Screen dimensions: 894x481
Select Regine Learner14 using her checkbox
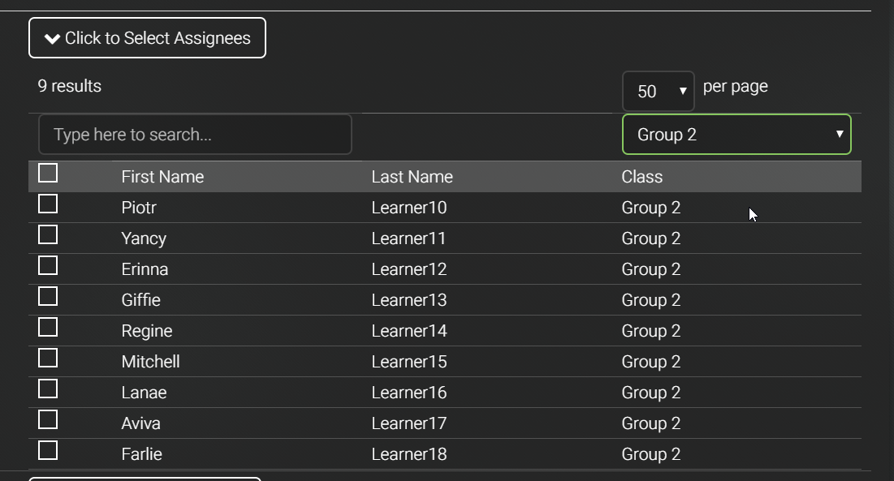(48, 328)
